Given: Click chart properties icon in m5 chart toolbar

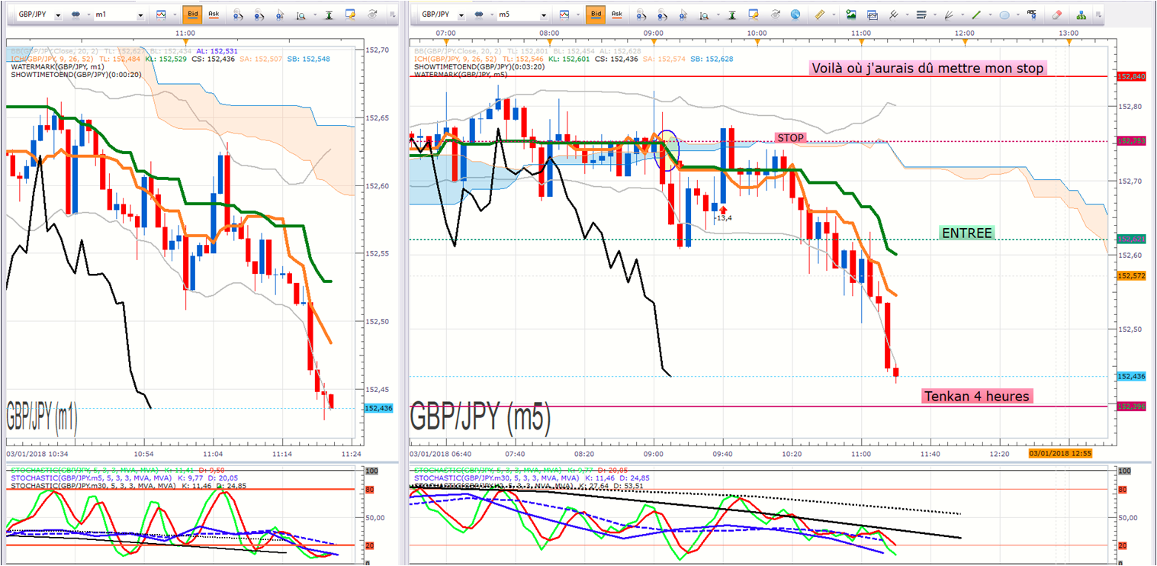Looking at the screenshot, I should pyautogui.click(x=754, y=14).
